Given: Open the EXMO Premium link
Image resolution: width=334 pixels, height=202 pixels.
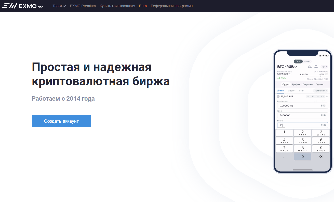Looking at the screenshot, I should point(83,6).
